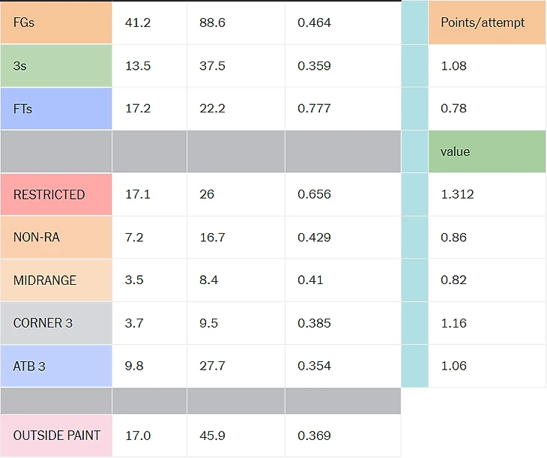The image size is (547, 458).
Task: Select the NON-RA row label
Action: coord(56,238)
